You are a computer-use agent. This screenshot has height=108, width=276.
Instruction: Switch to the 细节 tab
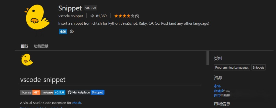click(25, 46)
